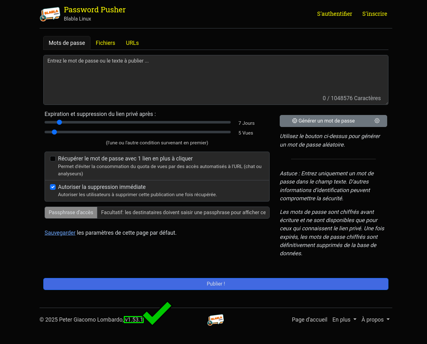427x344 pixels.
Task: Click the Peter Giacomo Lombardo copyright text
Action: tap(81, 320)
